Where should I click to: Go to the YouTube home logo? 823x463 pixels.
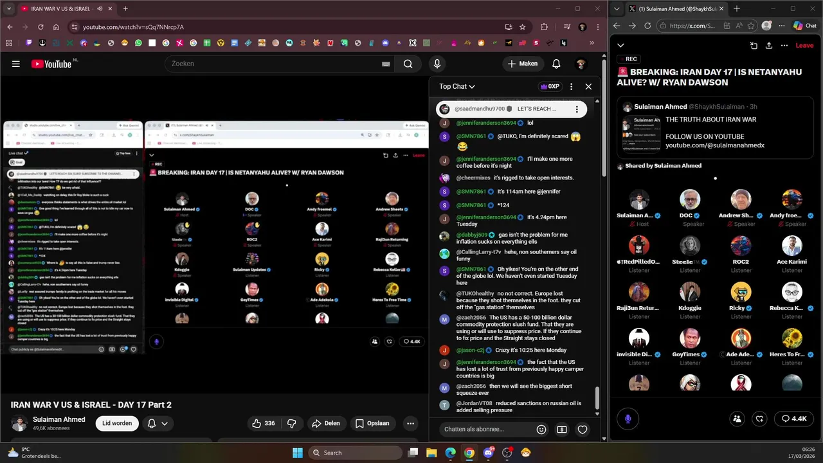(51, 64)
